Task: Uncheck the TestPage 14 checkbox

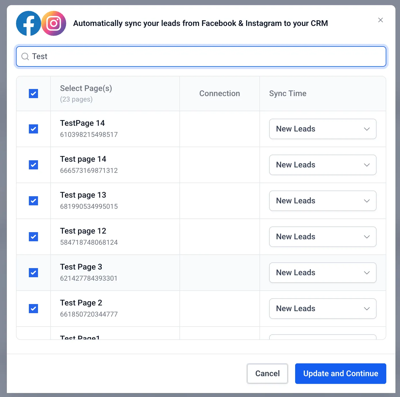Action: coord(33,129)
